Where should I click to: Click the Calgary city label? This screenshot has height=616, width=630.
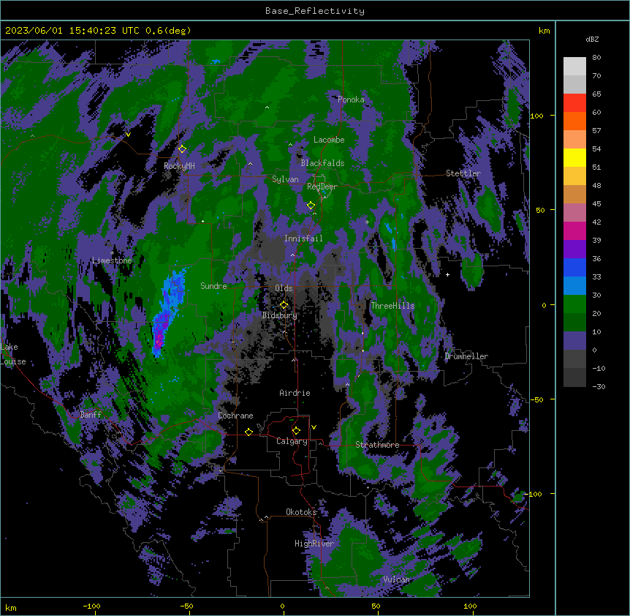tap(292, 441)
